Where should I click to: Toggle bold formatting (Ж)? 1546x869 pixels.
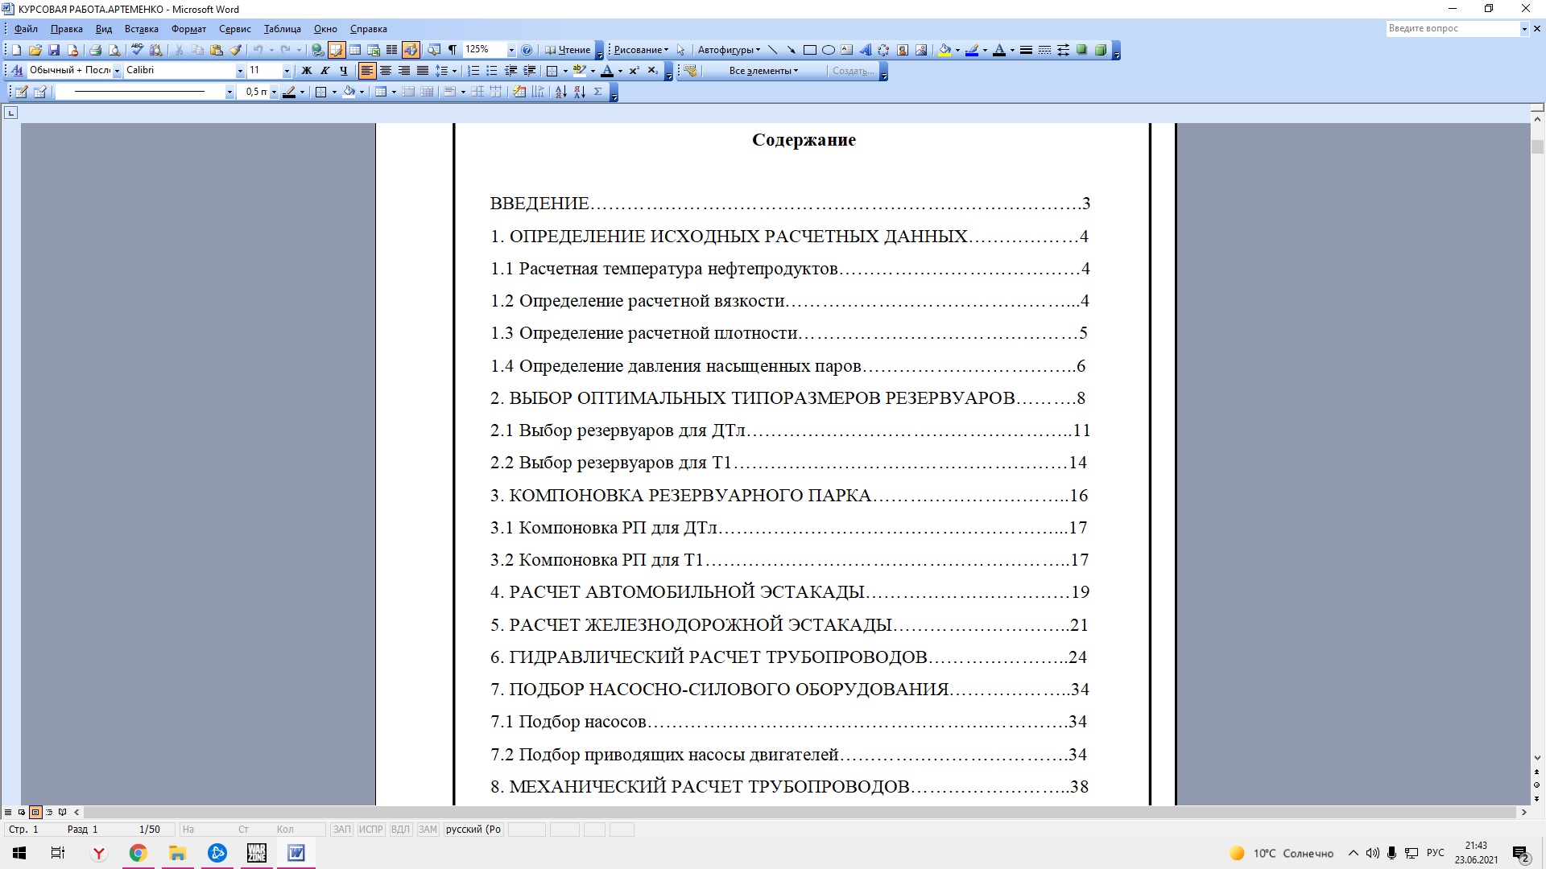306,71
